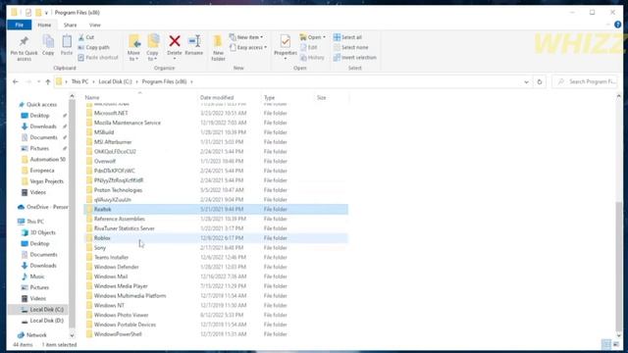Click This PC in address bar

[x=79, y=81]
